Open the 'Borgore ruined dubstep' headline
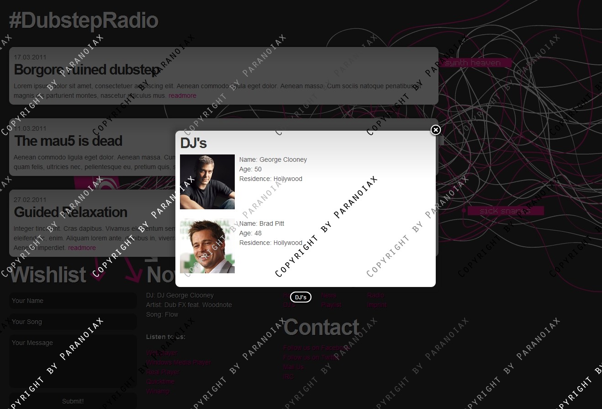Viewport: 602px width, 409px height. (x=87, y=69)
